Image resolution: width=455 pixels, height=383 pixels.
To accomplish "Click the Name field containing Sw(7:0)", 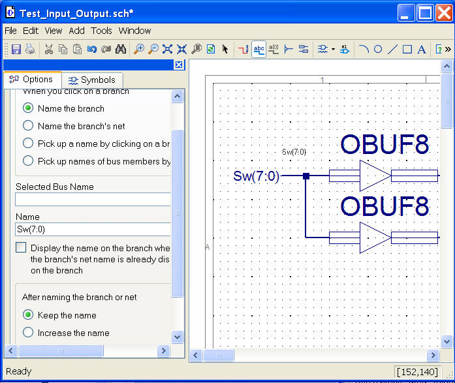I will pos(93,229).
